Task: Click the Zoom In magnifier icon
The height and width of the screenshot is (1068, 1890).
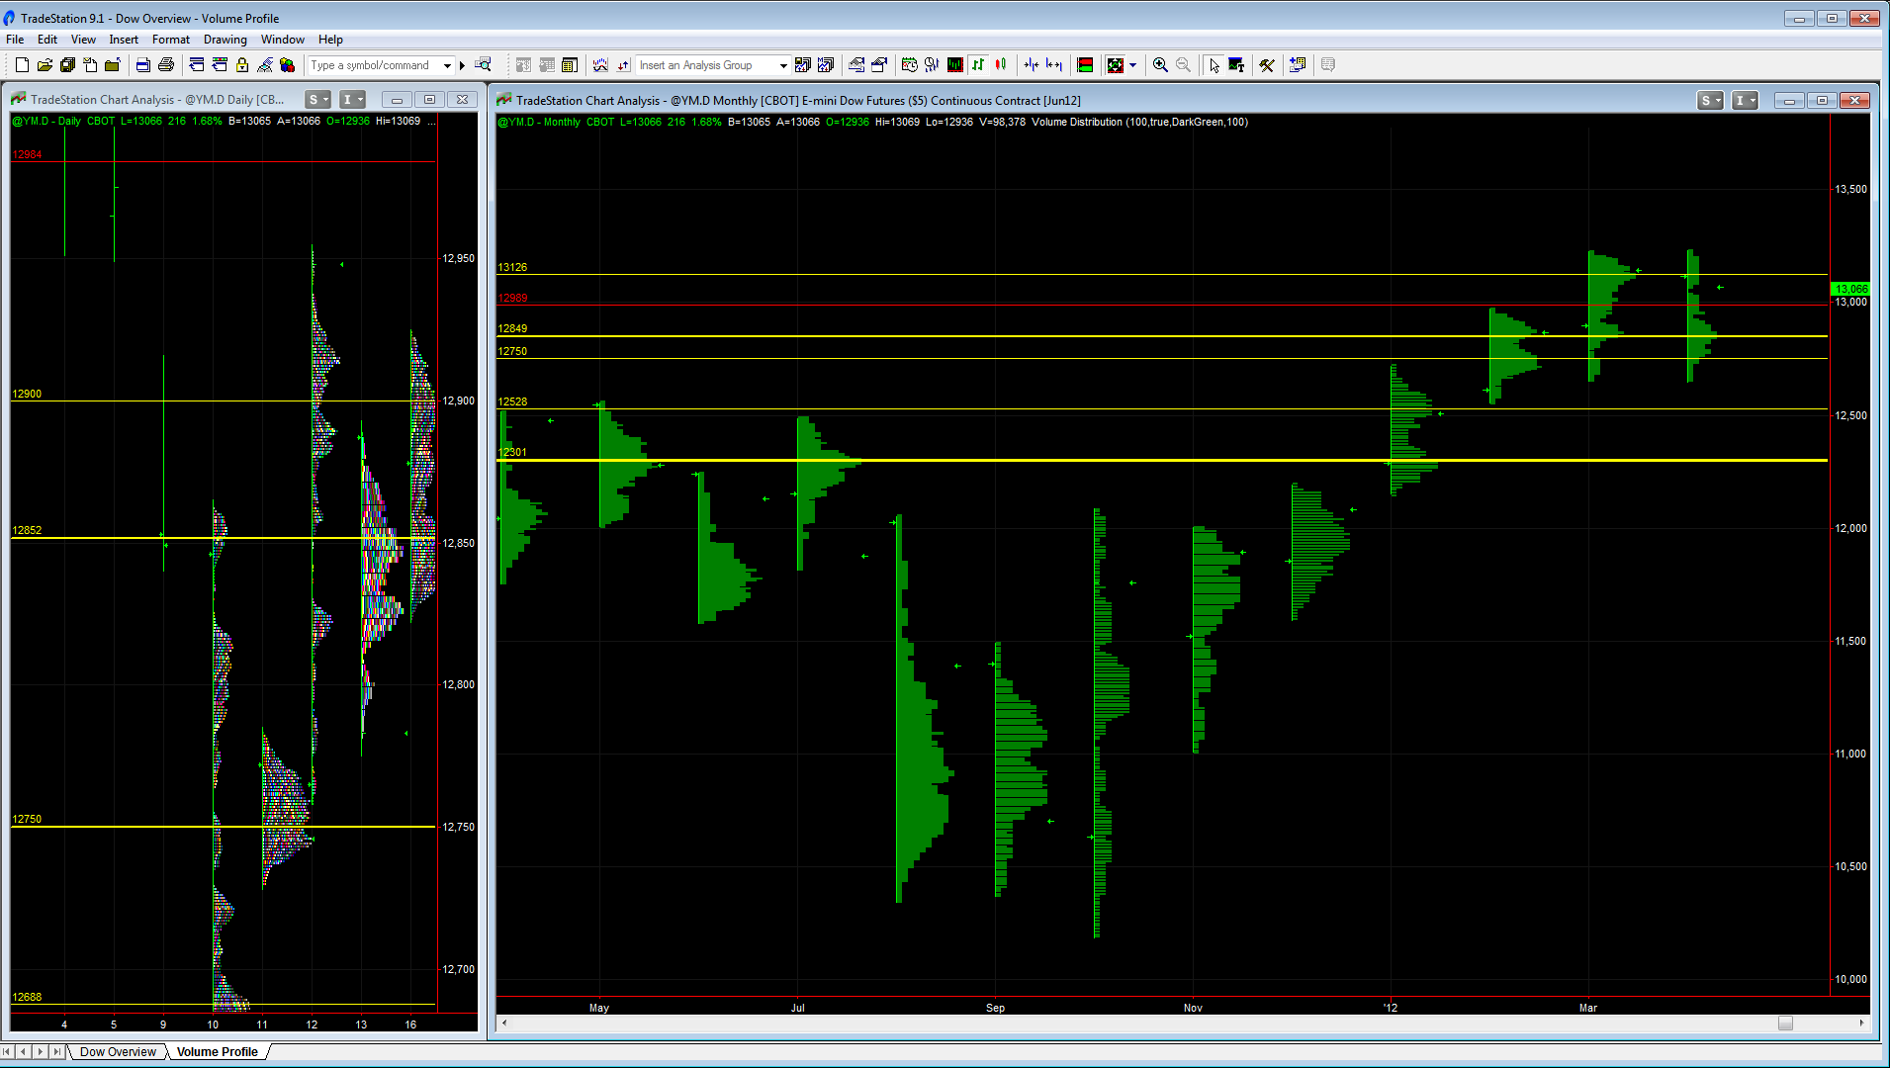Action: click(x=1160, y=65)
